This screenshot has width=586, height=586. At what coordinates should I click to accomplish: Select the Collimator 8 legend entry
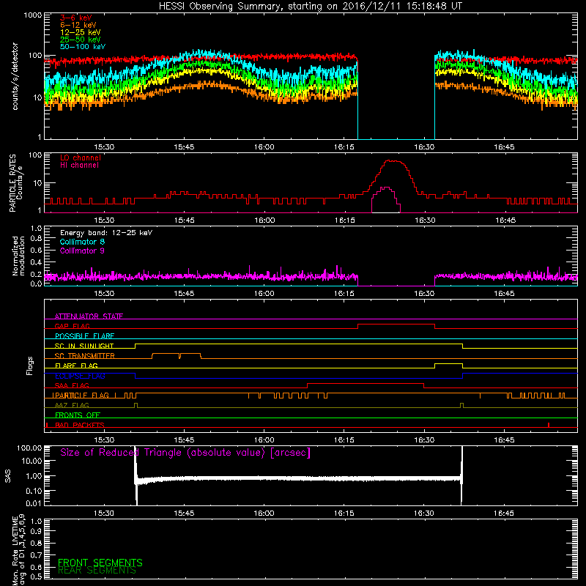pos(82,242)
